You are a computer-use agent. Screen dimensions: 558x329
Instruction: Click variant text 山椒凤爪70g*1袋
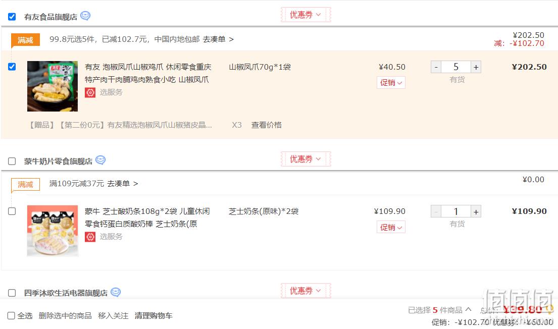(x=260, y=67)
